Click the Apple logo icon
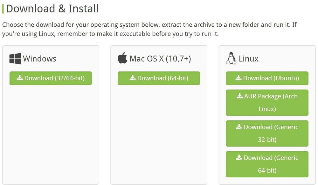This screenshot has height=185, width=318. 122,58
